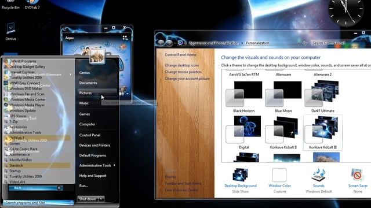Viewport: 371px width, 208px height.
Task: Open Music from Start menu
Action: point(84,103)
